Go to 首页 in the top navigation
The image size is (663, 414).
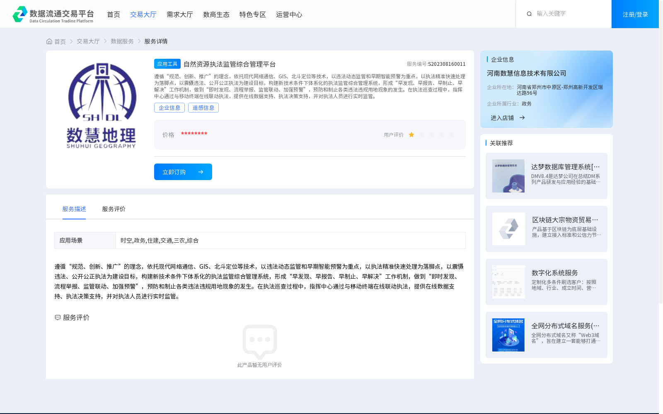point(114,14)
